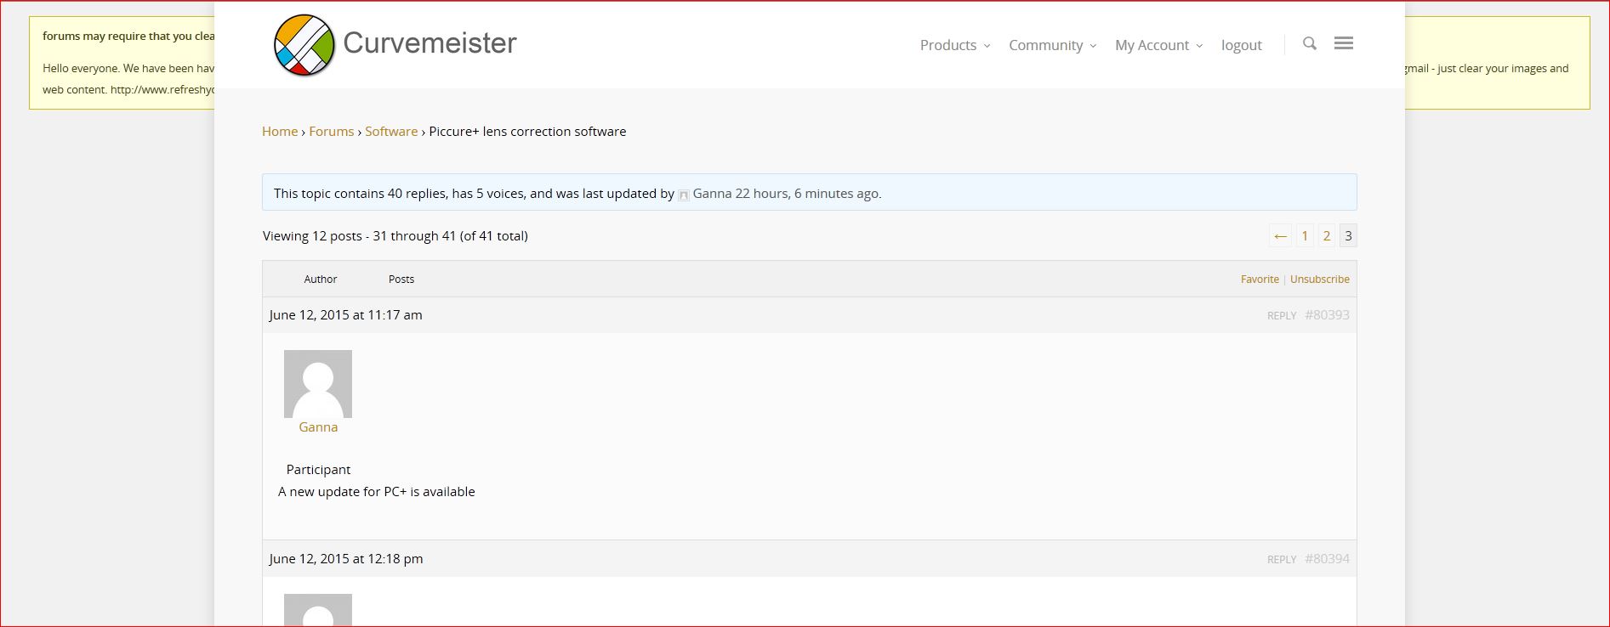Reply to post #80394
The image size is (1610, 627).
(1282, 559)
